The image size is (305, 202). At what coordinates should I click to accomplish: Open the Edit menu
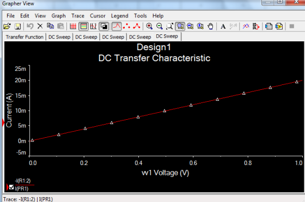25,16
